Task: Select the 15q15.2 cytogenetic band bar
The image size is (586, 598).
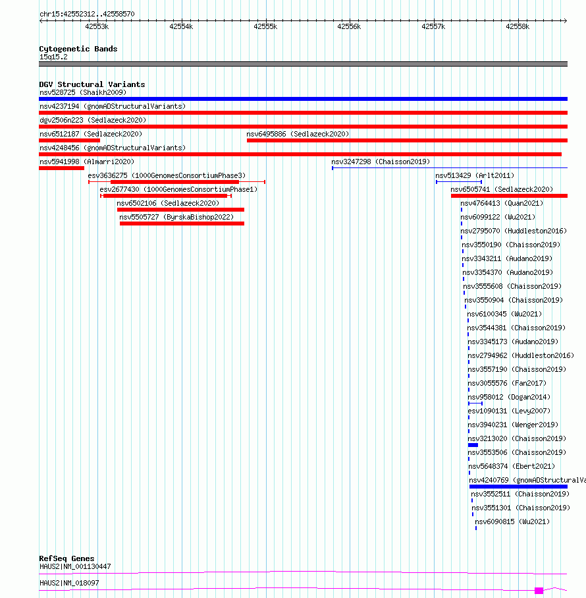Action: coord(303,64)
